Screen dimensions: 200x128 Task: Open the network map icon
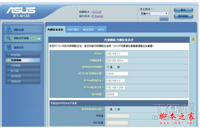click(x=9, y=29)
